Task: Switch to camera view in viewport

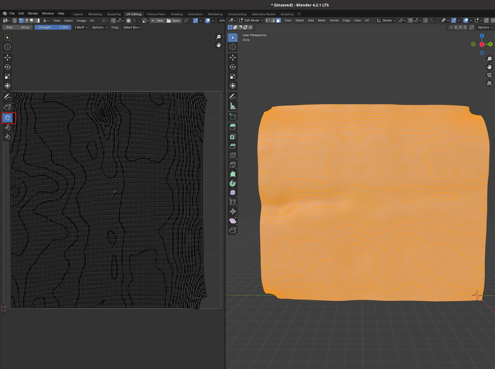Action: pos(489,75)
